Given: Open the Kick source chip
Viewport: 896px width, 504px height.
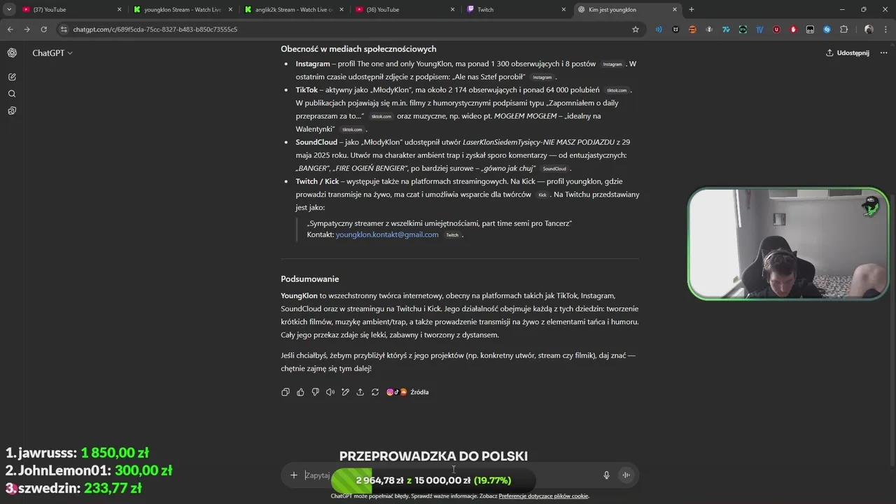Looking at the screenshot, I should coord(542,195).
